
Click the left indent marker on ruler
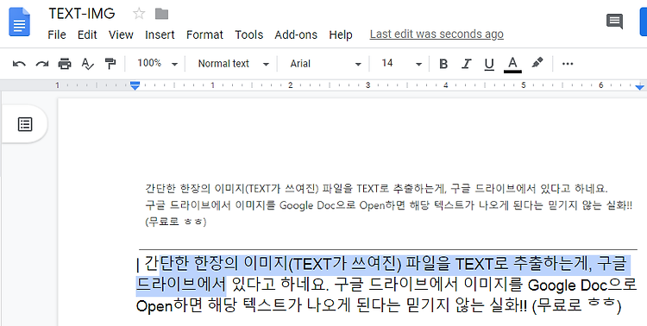pyautogui.click(x=135, y=85)
